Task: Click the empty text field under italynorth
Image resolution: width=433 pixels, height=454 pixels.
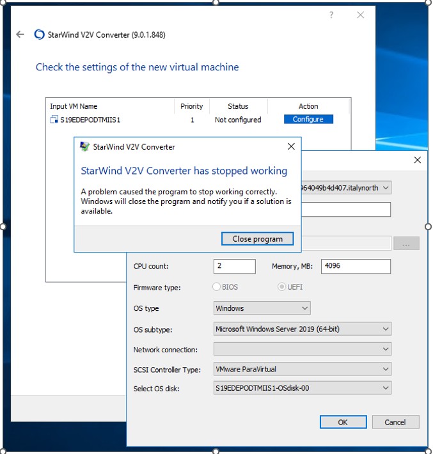Action: point(347,209)
